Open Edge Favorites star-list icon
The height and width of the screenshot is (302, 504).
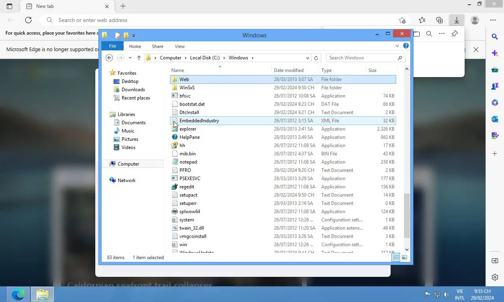coord(422,20)
